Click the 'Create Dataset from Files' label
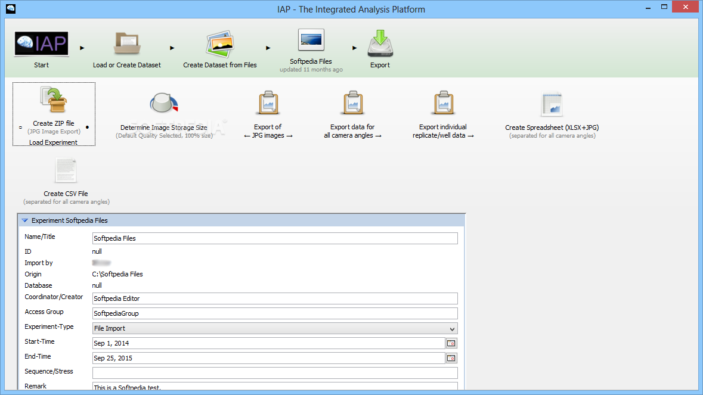703x395 pixels. (219, 65)
